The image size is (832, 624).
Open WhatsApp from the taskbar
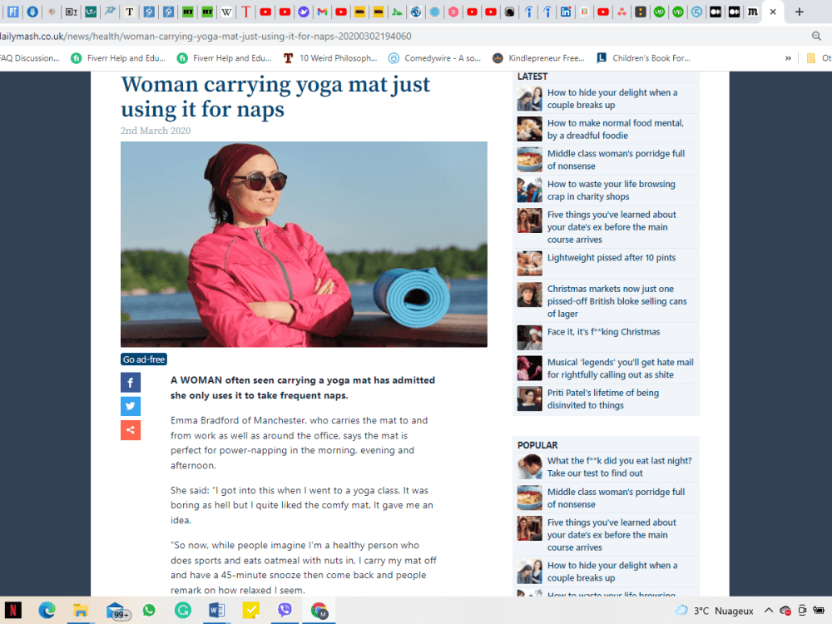(x=149, y=610)
